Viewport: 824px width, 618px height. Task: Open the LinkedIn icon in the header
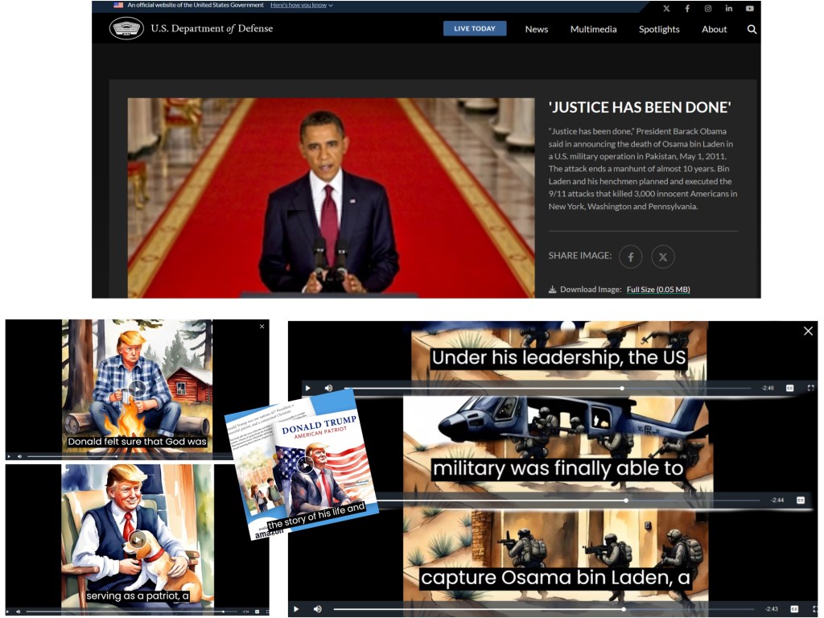click(x=729, y=8)
